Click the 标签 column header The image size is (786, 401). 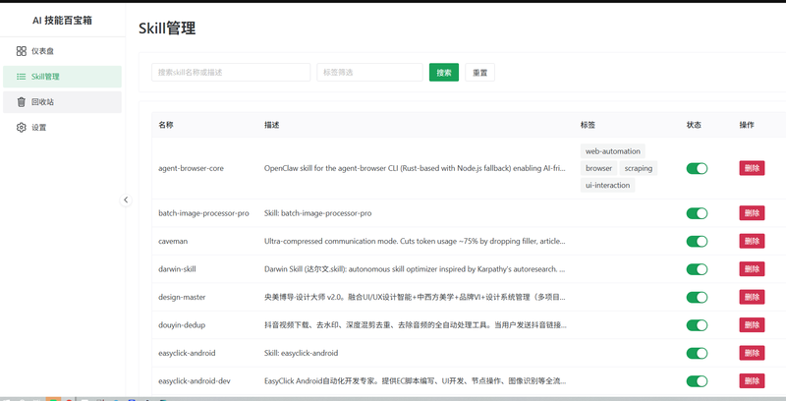click(x=588, y=125)
